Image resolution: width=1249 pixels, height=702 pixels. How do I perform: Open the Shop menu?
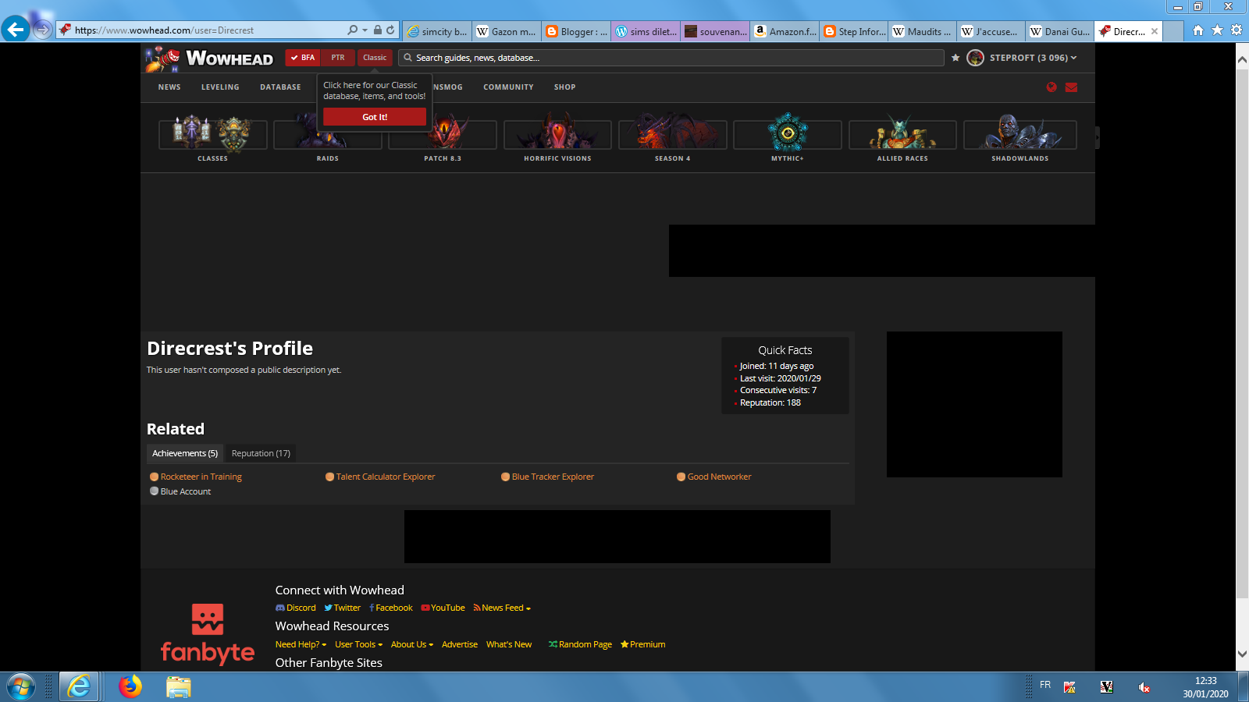point(564,87)
